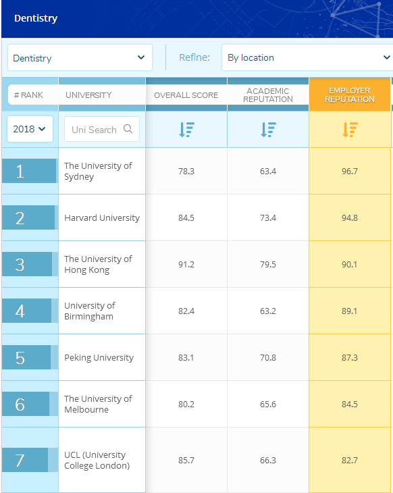Click Sydney employer reputation 96.7

coord(350,172)
